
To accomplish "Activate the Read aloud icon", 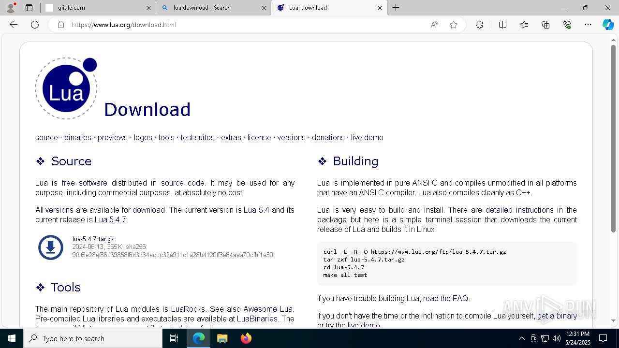I will [x=434, y=25].
